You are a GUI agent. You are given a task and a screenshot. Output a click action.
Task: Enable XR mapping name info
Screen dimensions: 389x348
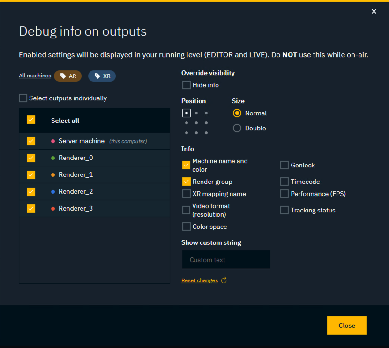[187, 194]
